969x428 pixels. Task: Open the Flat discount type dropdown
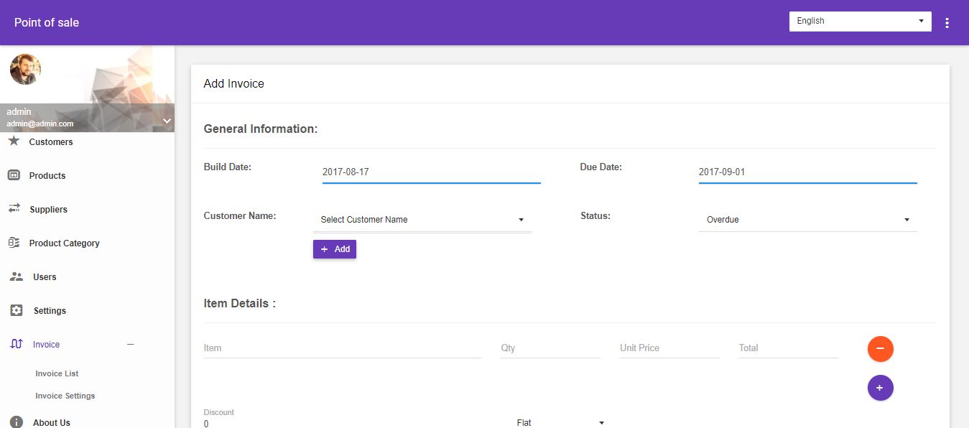pyautogui.click(x=560, y=422)
